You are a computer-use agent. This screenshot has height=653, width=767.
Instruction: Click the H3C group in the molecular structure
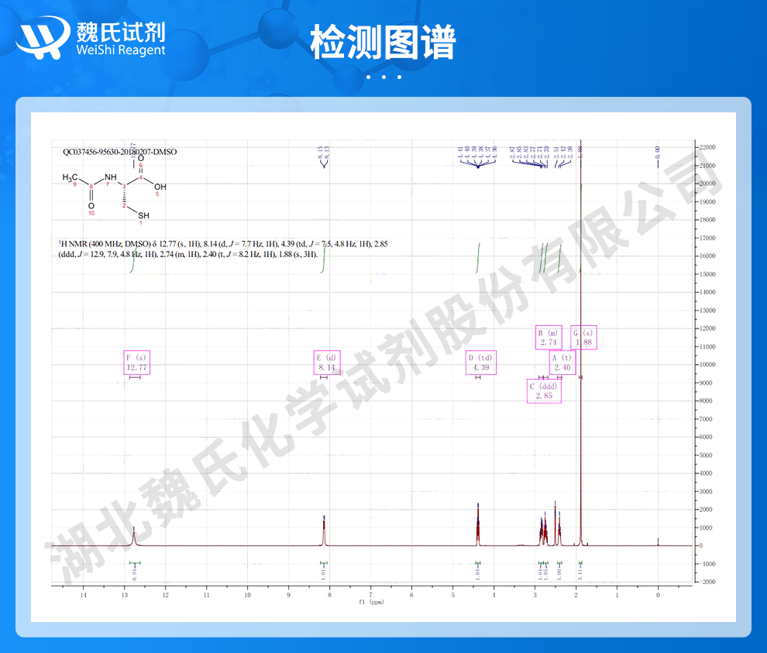(x=71, y=177)
